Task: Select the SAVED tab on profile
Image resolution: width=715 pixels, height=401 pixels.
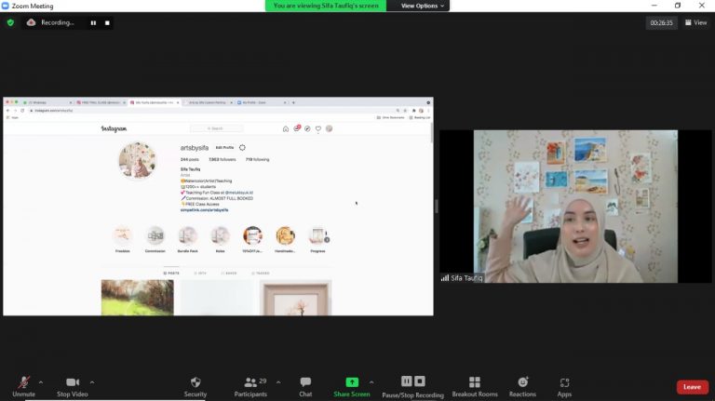Action: tap(229, 273)
